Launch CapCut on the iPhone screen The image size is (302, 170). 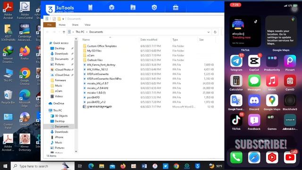pyautogui.click(x=254, y=61)
